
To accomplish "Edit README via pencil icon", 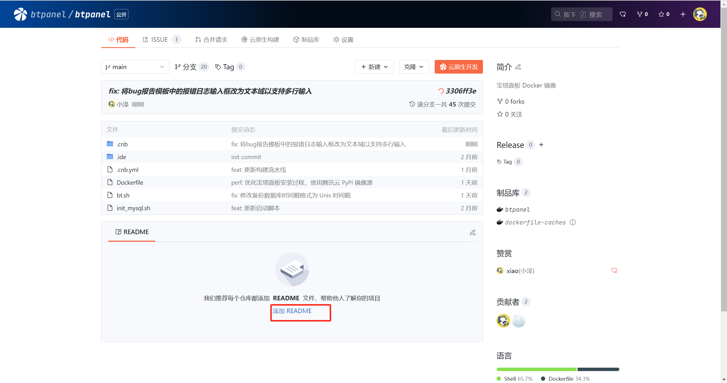I will click(x=472, y=232).
